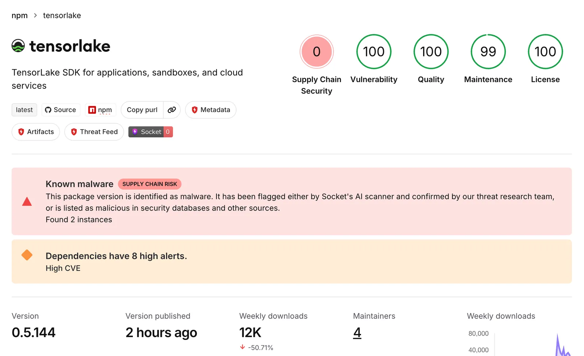Open the Metadata page
Viewport: 584px width, 356px height.
click(211, 110)
